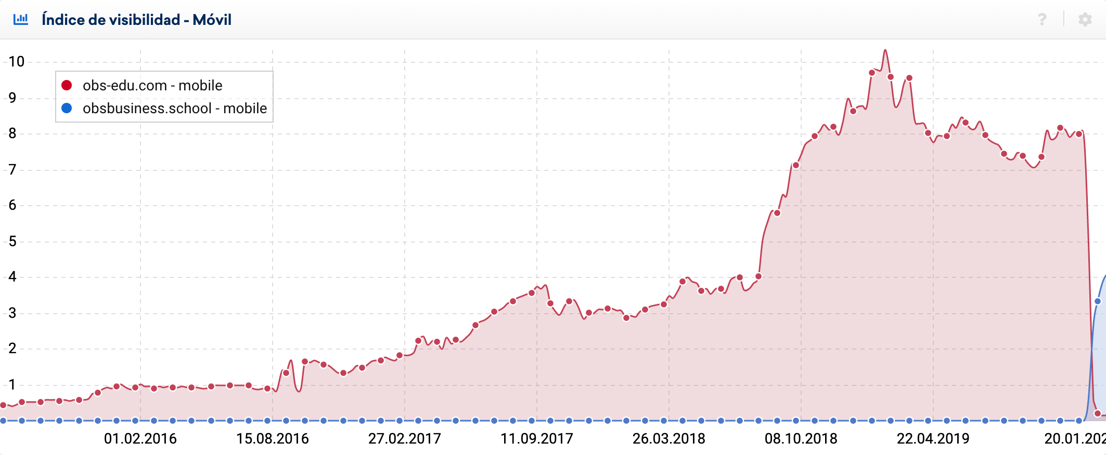
Task: Click the blue obsbusiness.school legend dot
Action: (x=67, y=108)
